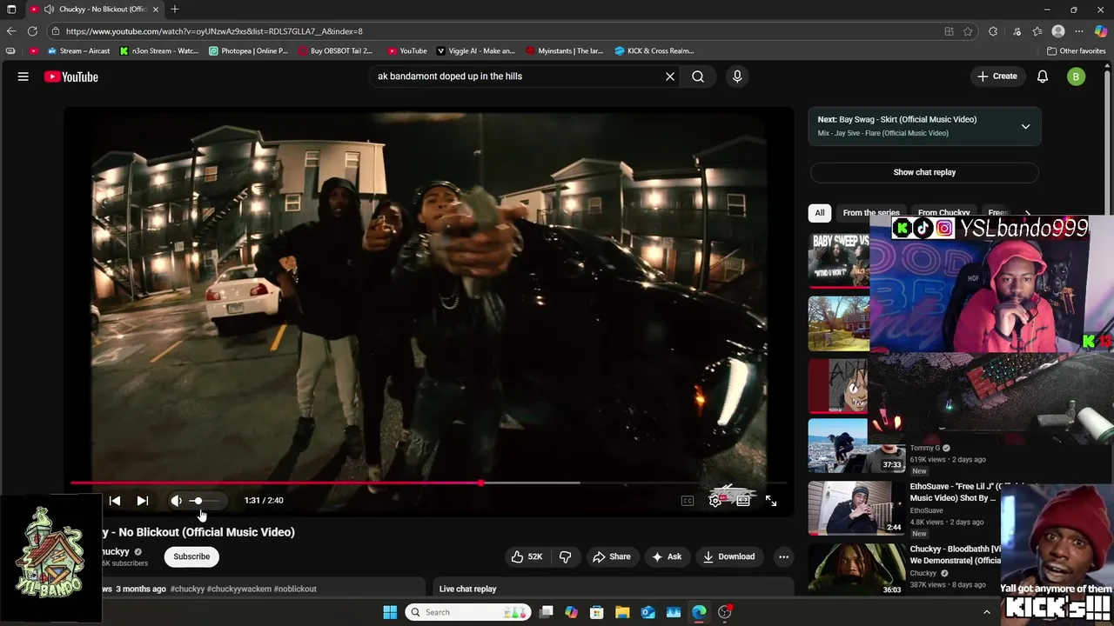
Task: Open player settings gear
Action: (715, 501)
